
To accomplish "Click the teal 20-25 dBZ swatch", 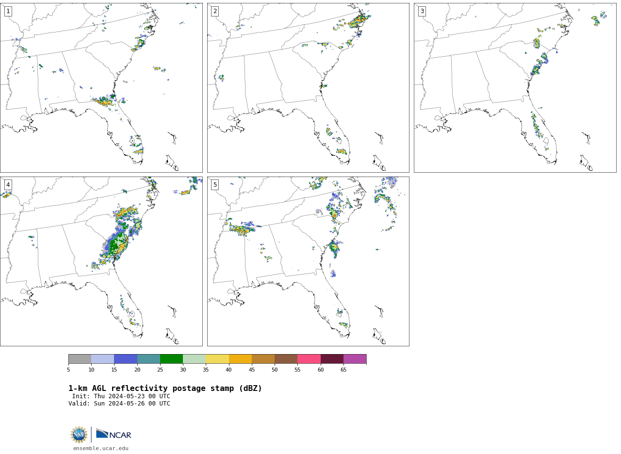I will pyautogui.click(x=148, y=359).
